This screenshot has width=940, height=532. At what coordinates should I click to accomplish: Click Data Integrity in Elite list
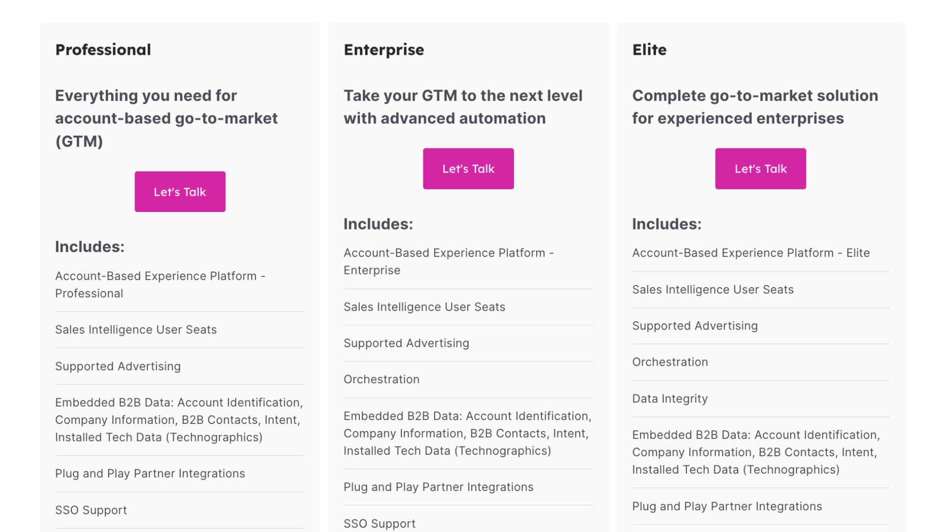click(x=670, y=399)
